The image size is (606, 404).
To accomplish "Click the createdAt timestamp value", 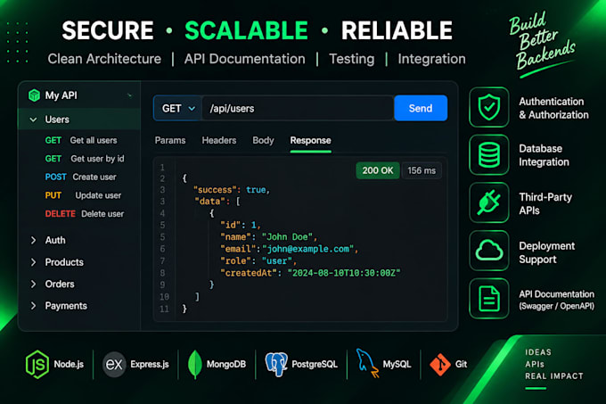I will [x=344, y=273].
